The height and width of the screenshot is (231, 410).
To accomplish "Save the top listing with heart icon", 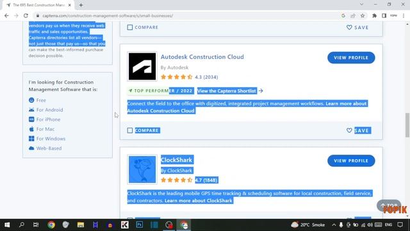I will click(349, 27).
